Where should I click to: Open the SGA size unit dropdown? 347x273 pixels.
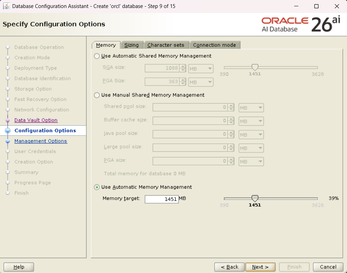click(x=201, y=69)
